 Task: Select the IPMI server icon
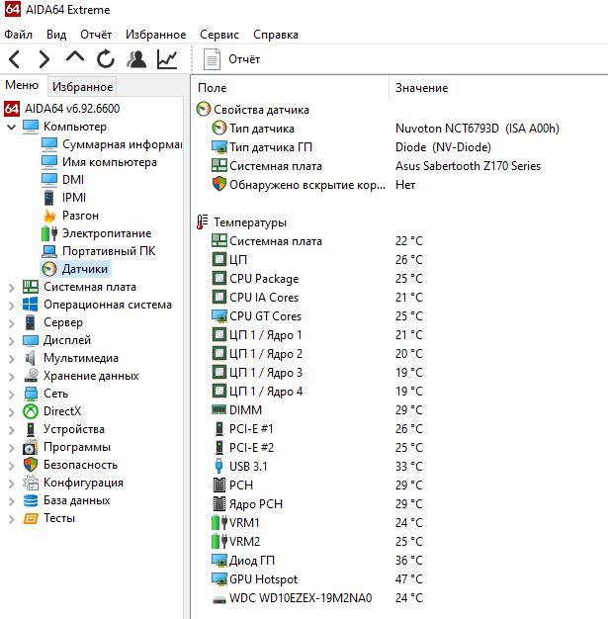49,198
